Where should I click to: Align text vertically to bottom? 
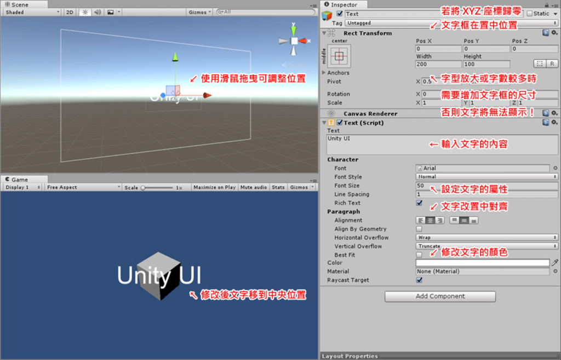(474, 220)
